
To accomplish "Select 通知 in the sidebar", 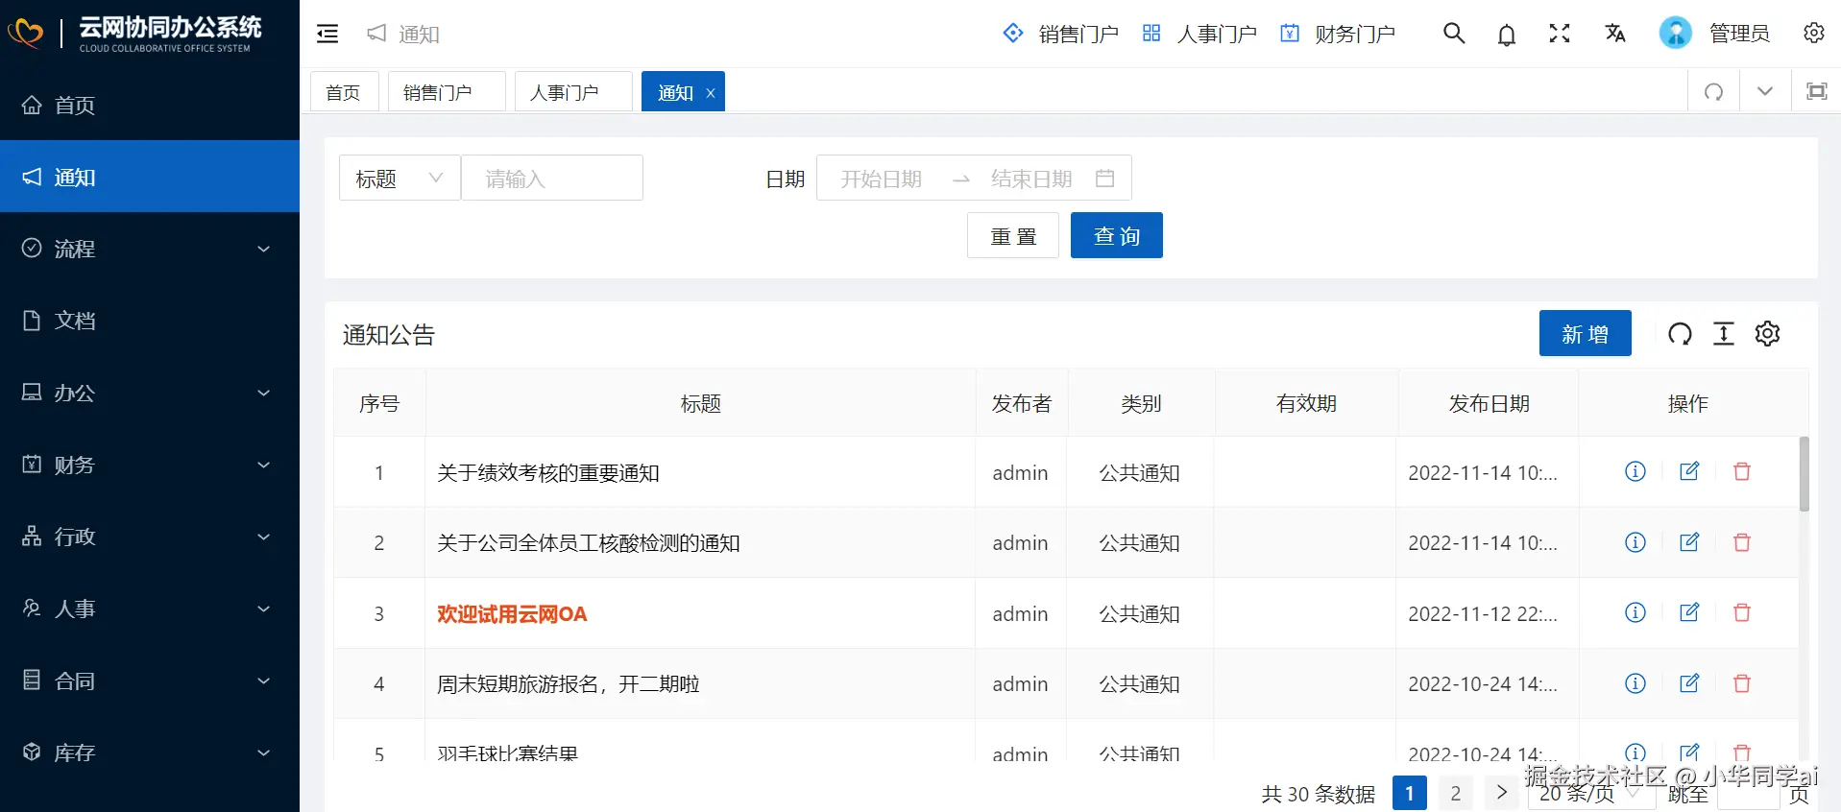I will [150, 177].
